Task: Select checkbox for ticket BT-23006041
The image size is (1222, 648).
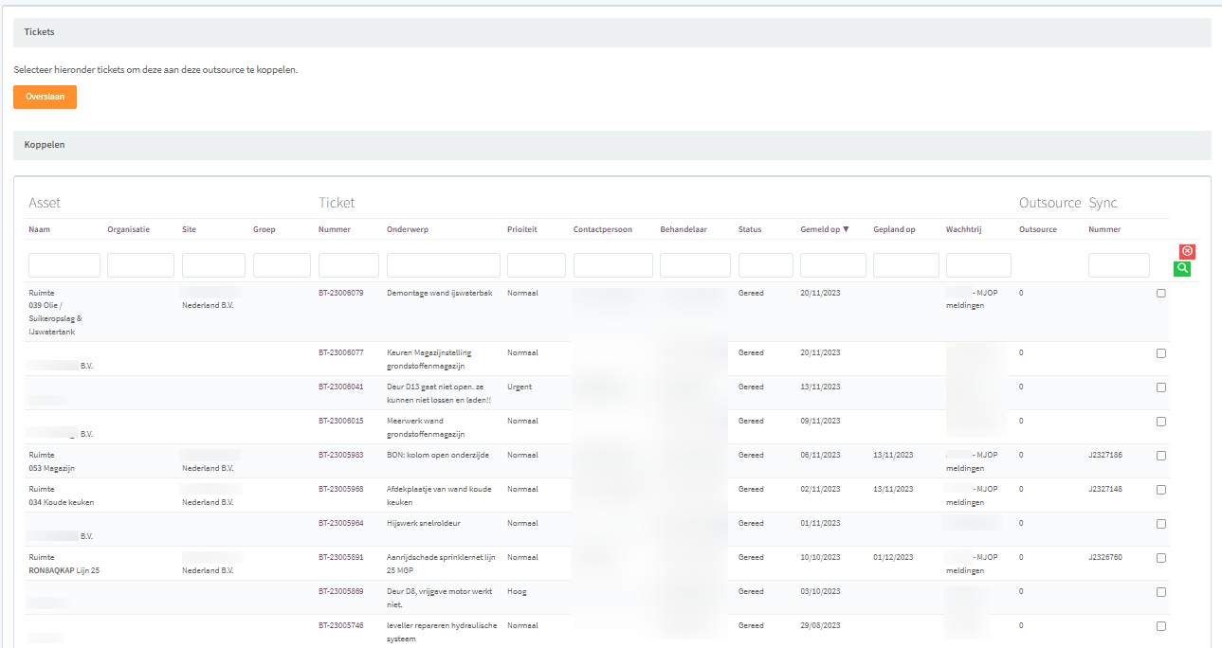Action: point(1161,387)
